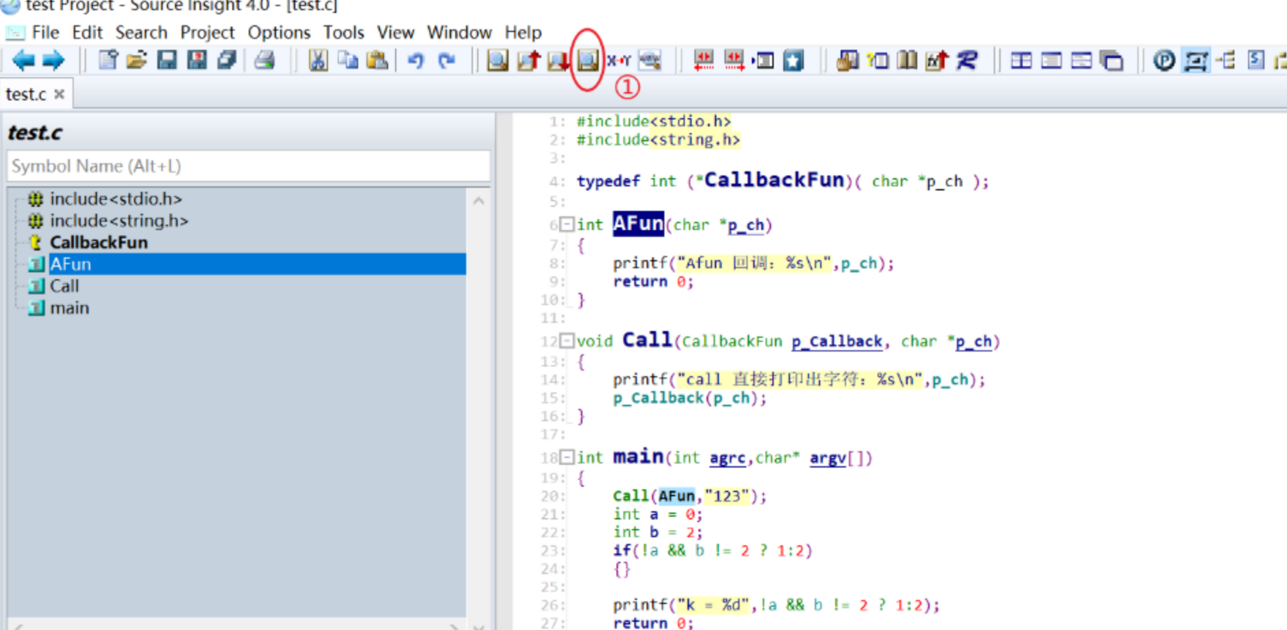Click the Print icon in the toolbar
Viewport: 1287px width, 630px height.
coord(265,61)
